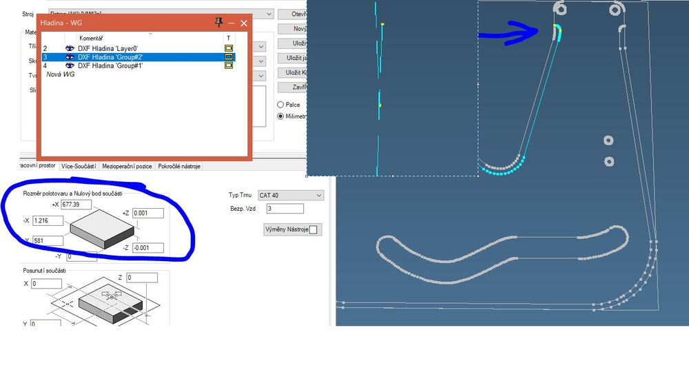Pin the Hladina - WG panel
The image size is (689, 383).
click(219, 23)
